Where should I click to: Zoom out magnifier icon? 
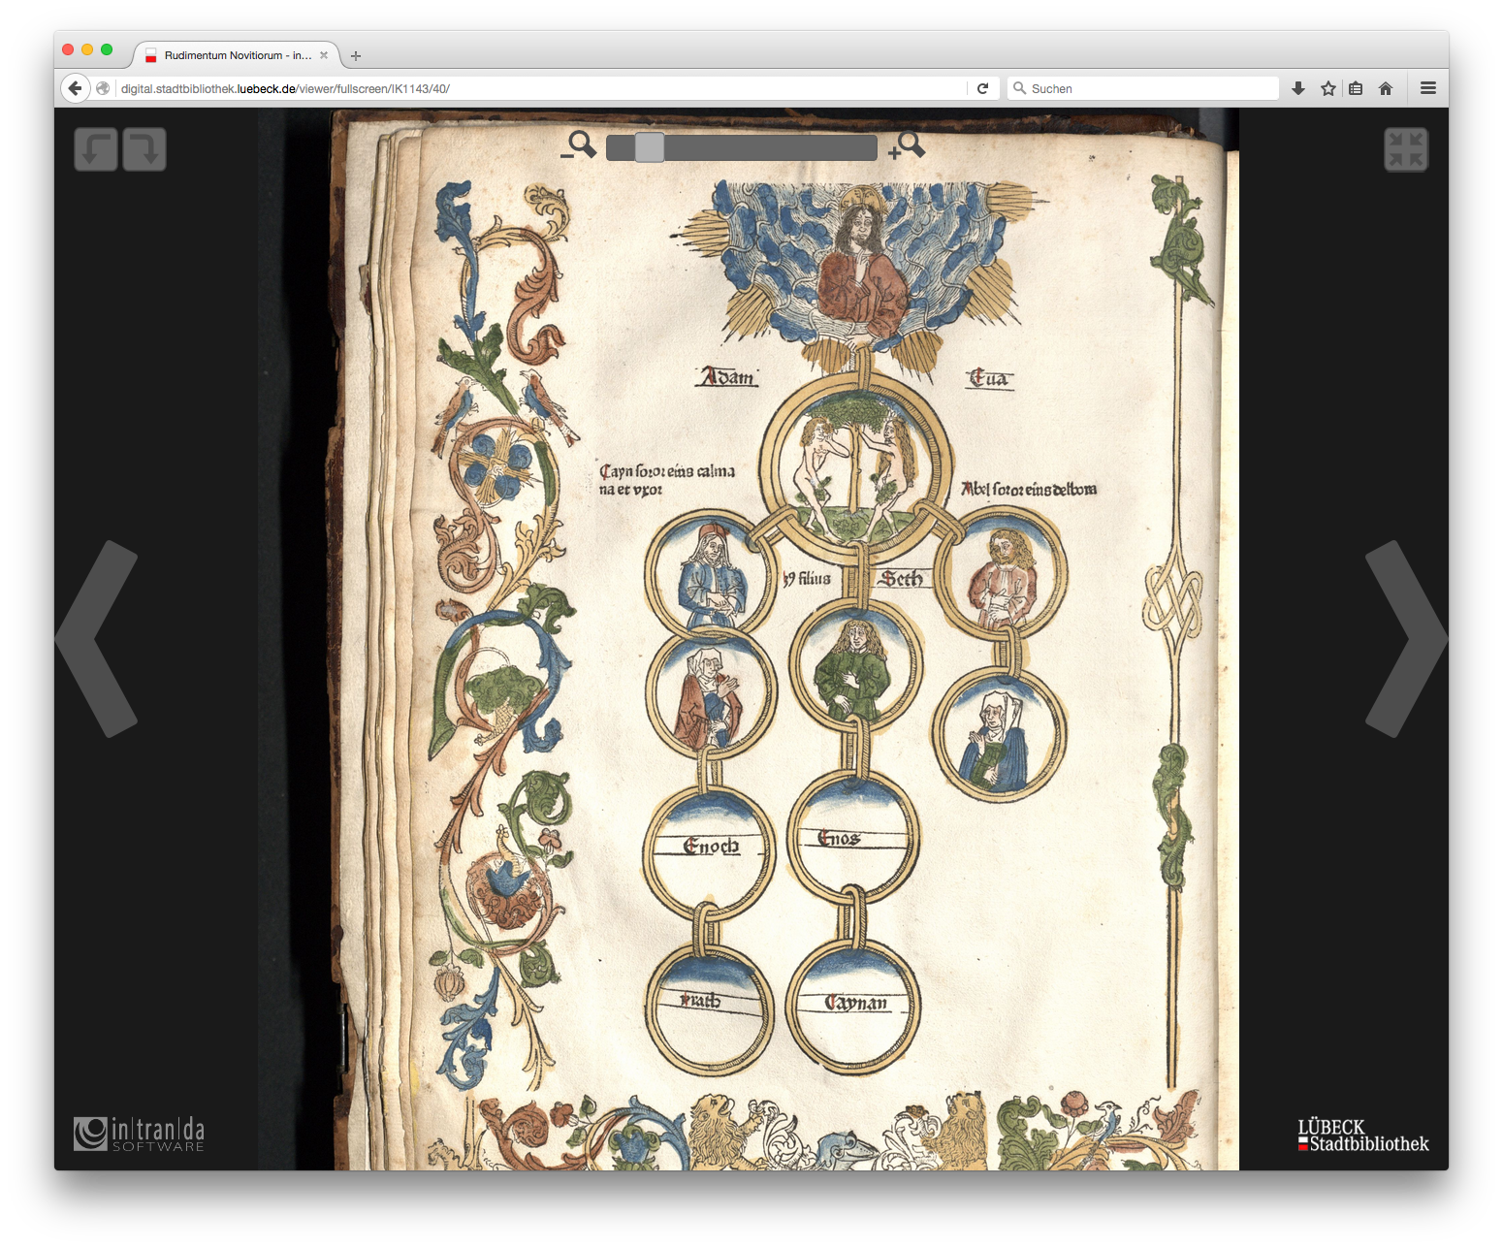pos(579,145)
